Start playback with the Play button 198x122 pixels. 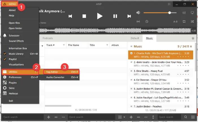click(100, 16)
